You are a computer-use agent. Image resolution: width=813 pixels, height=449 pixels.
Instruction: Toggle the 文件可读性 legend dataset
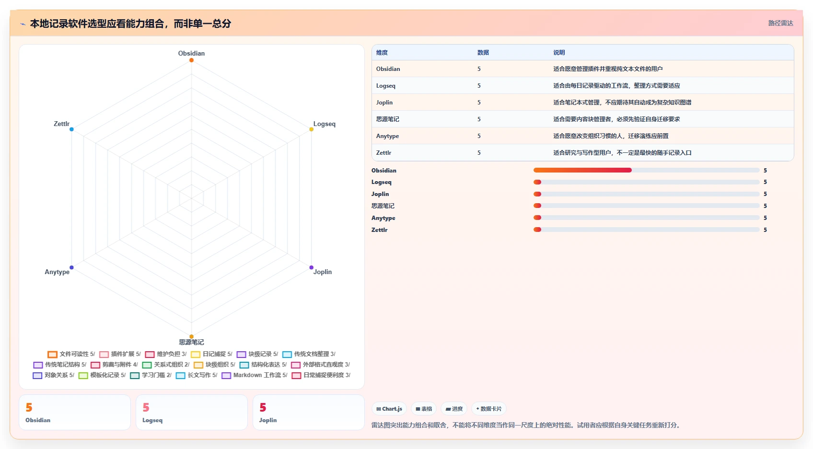click(x=71, y=354)
